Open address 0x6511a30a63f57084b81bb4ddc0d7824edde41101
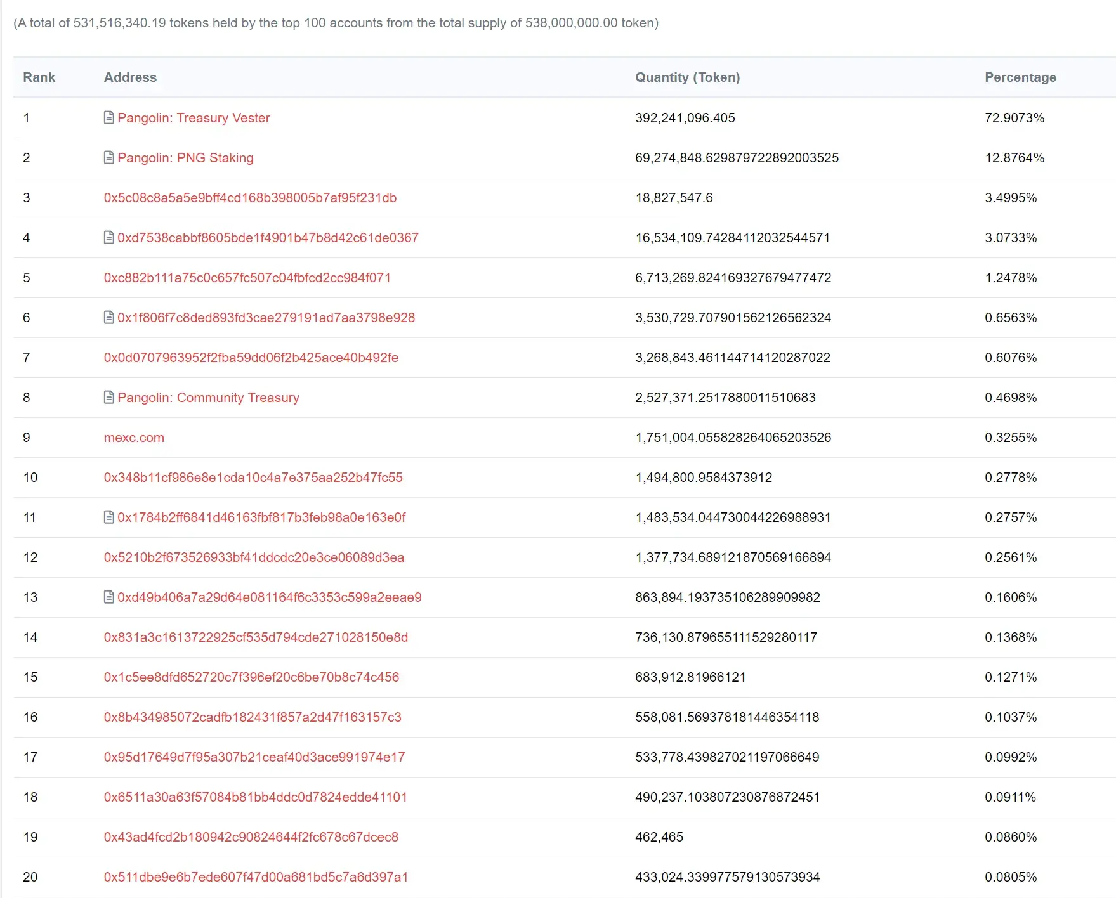Image resolution: width=1116 pixels, height=898 pixels. click(x=255, y=797)
